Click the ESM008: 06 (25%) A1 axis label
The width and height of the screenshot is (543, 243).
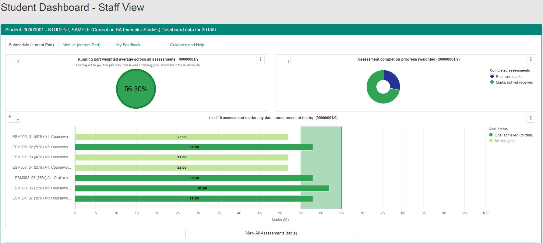(41, 188)
